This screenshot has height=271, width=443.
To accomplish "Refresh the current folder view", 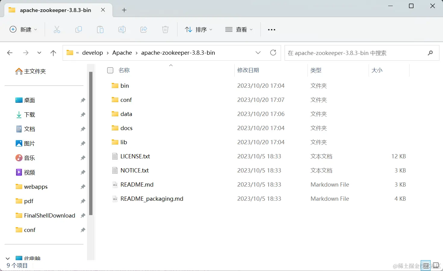I will tap(273, 53).
